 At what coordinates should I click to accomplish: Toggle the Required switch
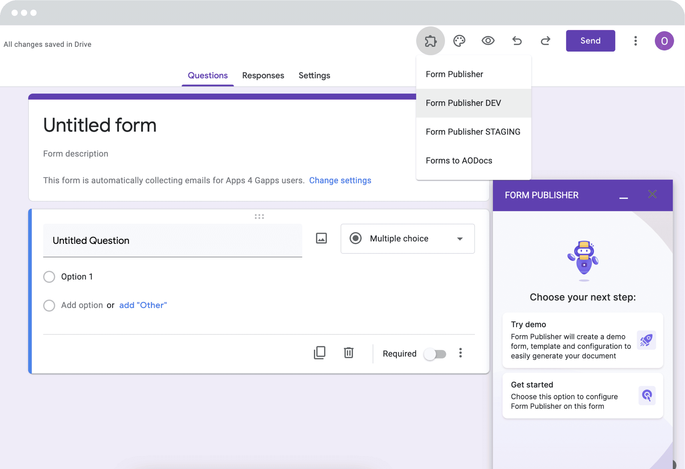pos(435,354)
